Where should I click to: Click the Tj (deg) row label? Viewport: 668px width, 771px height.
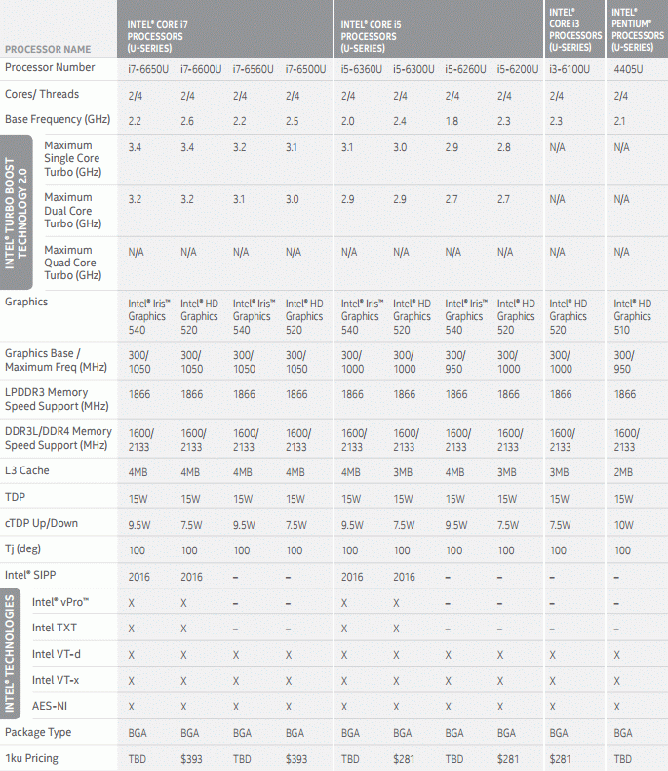[x=22, y=549]
